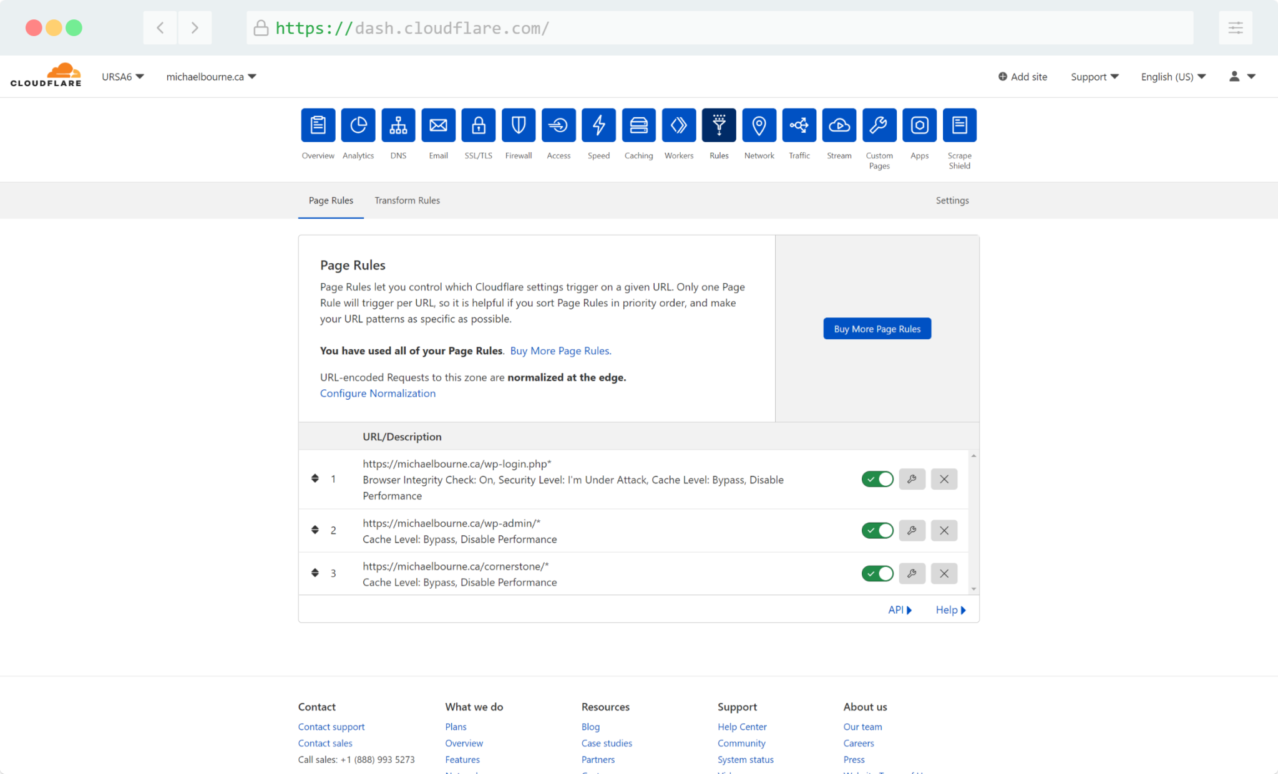
Task: Click the reorder handle for rule 3
Action: click(x=315, y=573)
